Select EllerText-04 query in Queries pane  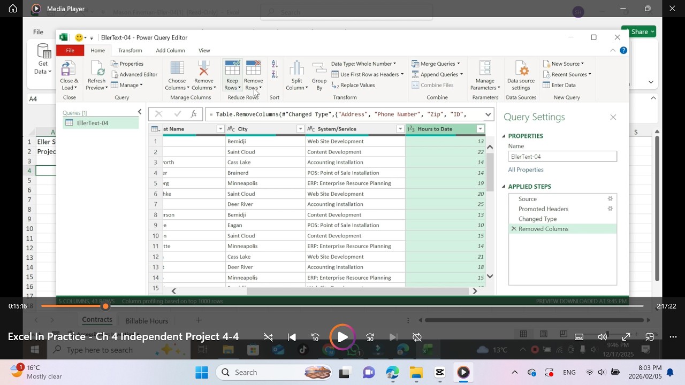[x=101, y=123]
